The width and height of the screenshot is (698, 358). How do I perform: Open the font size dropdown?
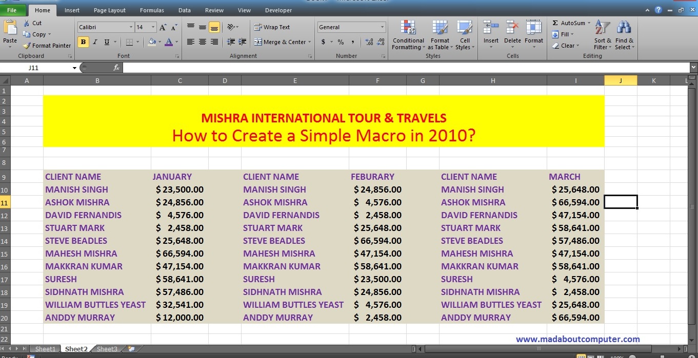[x=153, y=27]
